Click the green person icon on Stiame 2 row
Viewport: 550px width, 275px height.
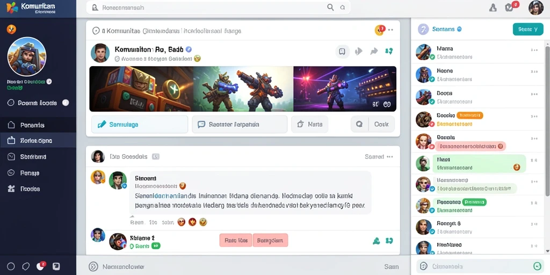tap(376, 241)
